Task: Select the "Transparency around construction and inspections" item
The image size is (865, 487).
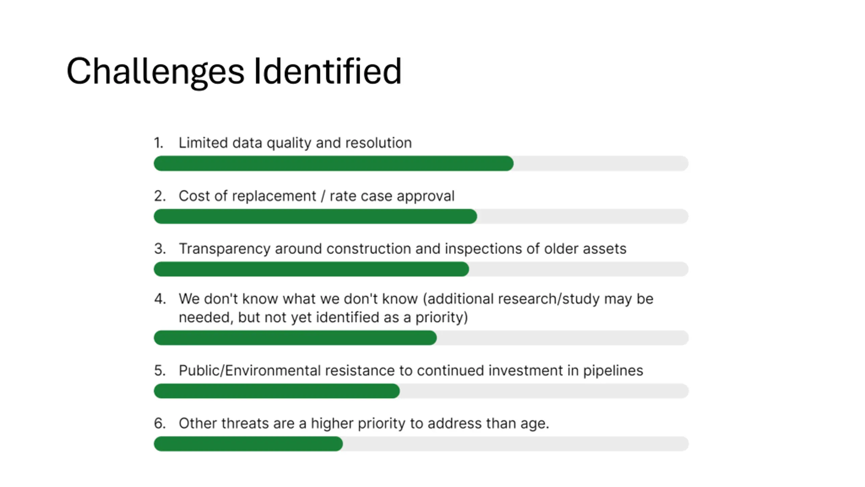Action: point(402,249)
